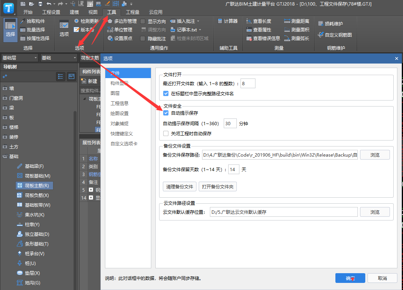Image resolution: width=403 pixels, height=290 pixels.
Task: Select 测量面积 measure area tool
Action: click(297, 30)
